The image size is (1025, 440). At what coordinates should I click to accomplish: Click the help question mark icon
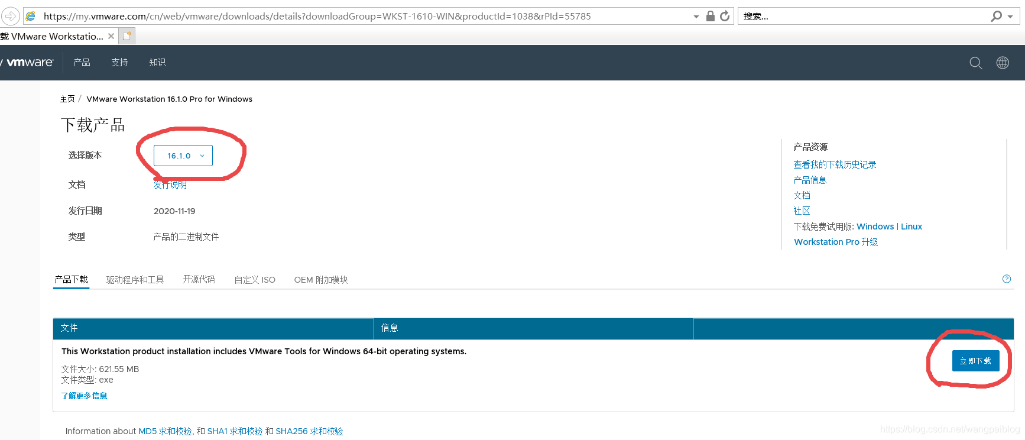pyautogui.click(x=1007, y=279)
